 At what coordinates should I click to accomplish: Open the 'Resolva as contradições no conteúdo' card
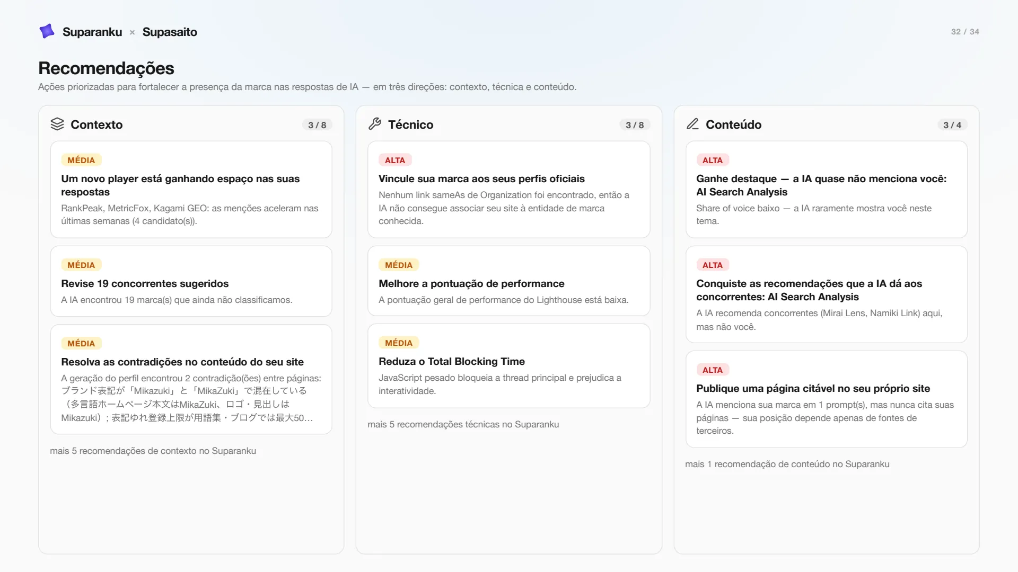[x=191, y=379]
